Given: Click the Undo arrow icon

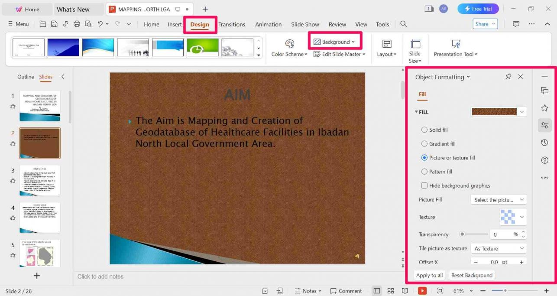Looking at the screenshot, I should [100, 24].
